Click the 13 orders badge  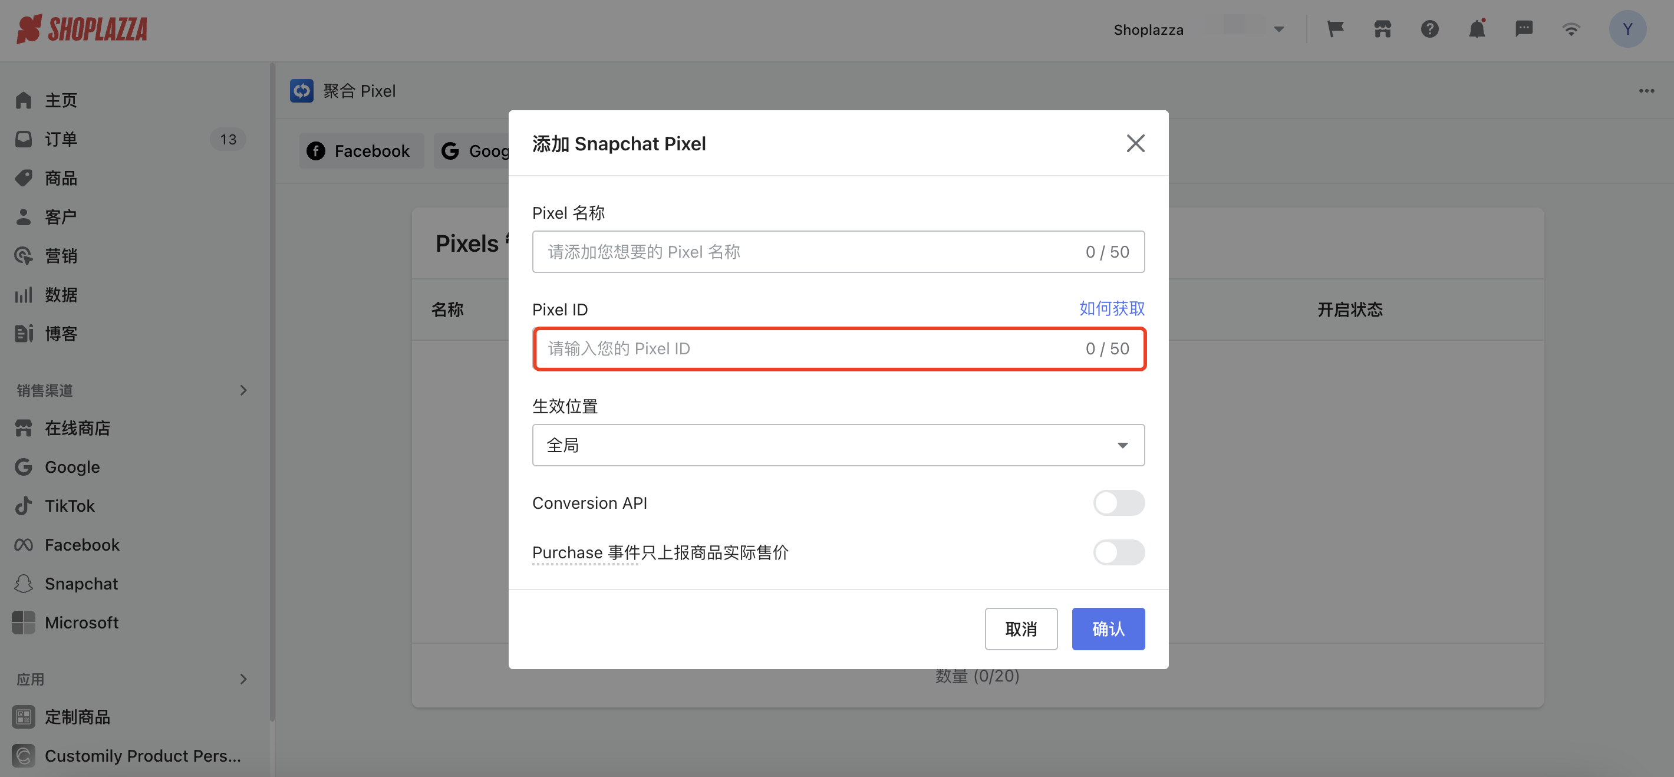coord(228,139)
